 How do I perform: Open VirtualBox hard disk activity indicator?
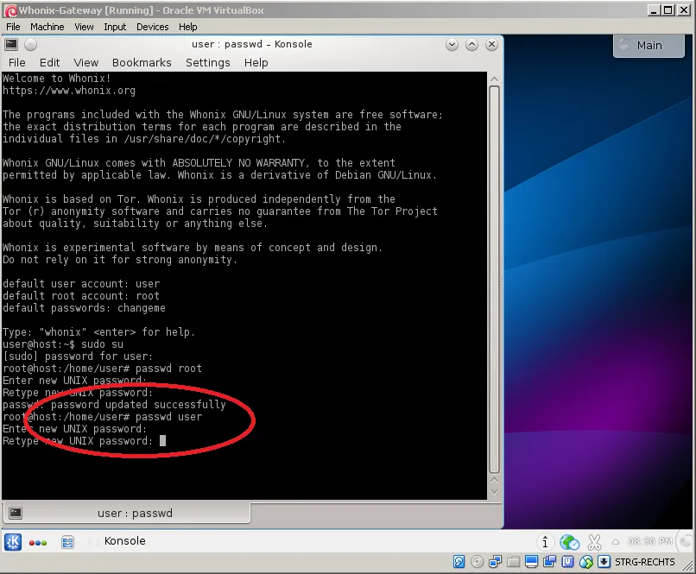(459, 562)
